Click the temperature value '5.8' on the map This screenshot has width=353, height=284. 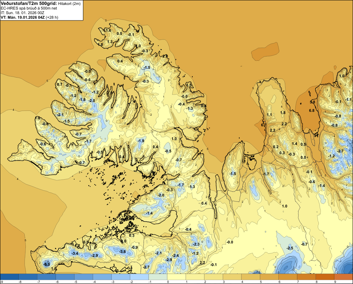(312, 102)
